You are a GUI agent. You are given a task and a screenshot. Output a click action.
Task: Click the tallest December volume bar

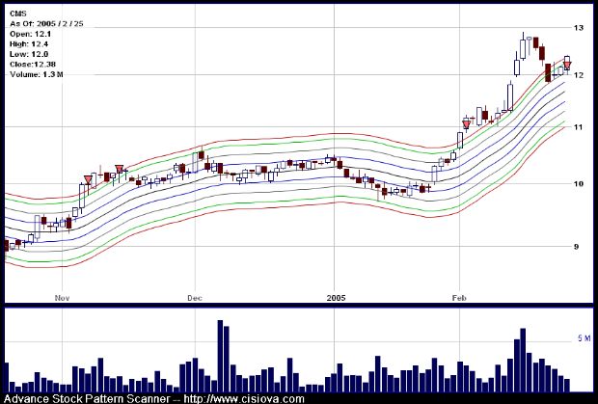(220, 356)
